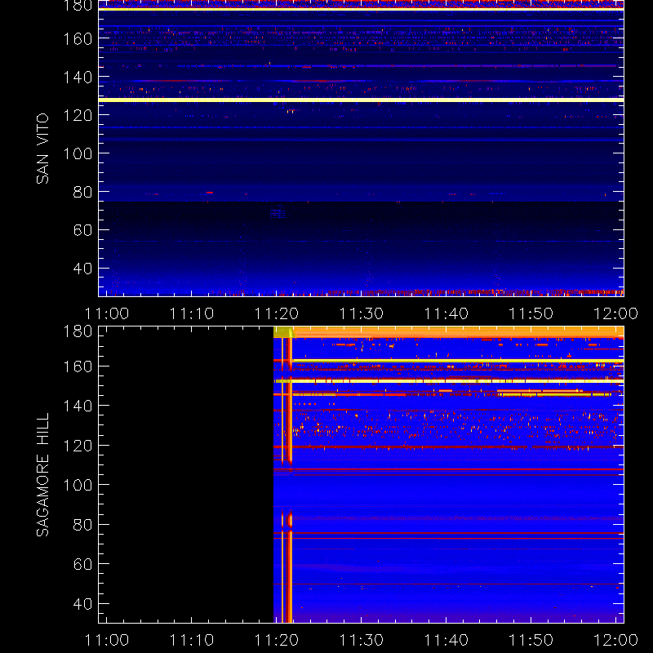
Task: Choose the 12:00 time label under SAGAMORE HILL plot
Action: click(615, 640)
